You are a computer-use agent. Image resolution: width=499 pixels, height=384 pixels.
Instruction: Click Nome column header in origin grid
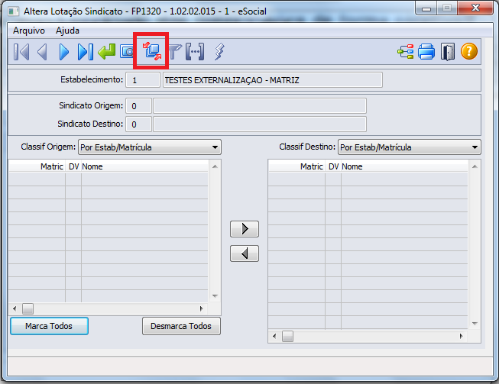click(x=144, y=166)
